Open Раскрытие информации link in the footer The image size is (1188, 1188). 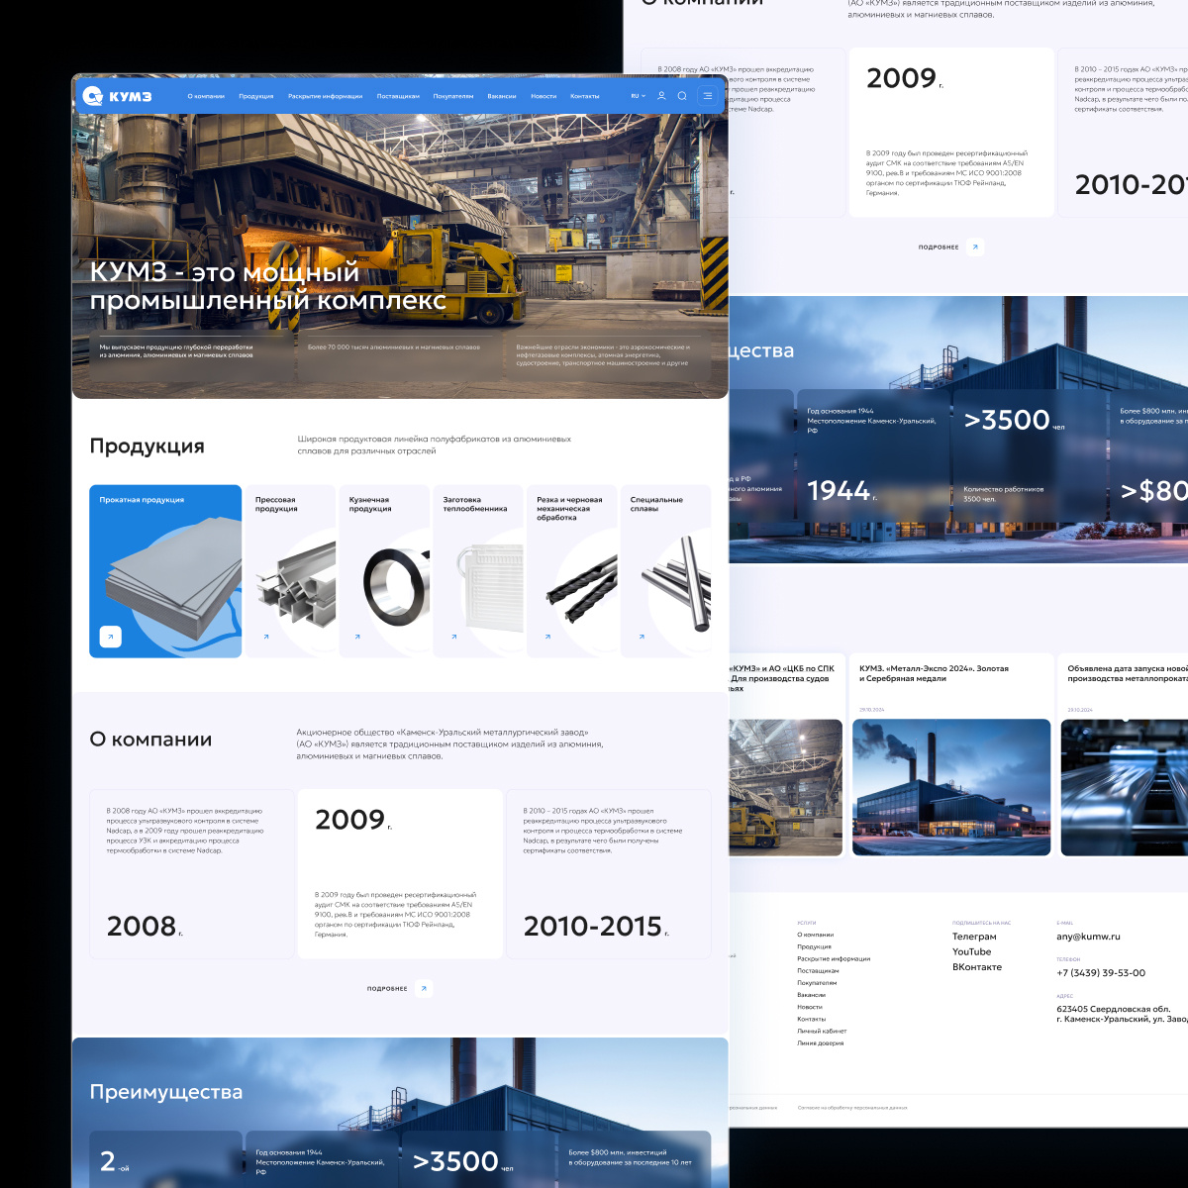(x=834, y=958)
